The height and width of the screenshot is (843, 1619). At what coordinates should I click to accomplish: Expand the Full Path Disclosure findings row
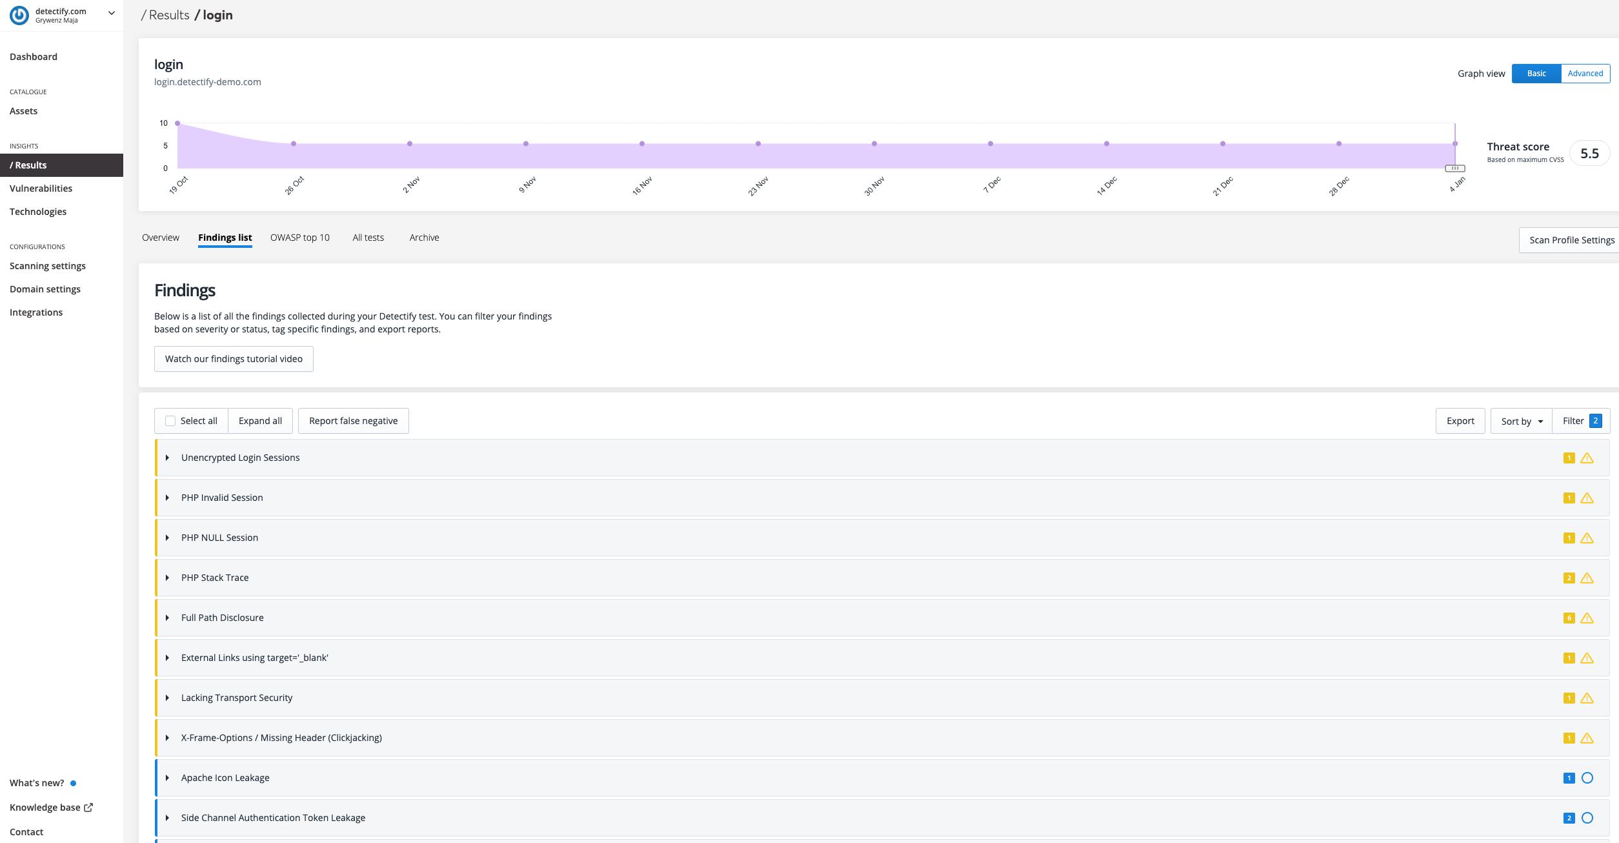click(x=167, y=617)
